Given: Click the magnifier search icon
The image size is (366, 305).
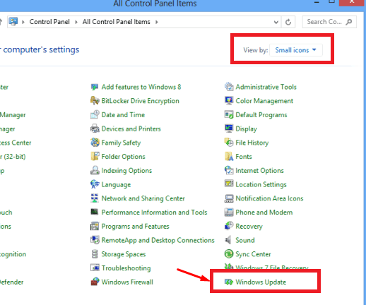Looking at the screenshot, I should pos(349,22).
